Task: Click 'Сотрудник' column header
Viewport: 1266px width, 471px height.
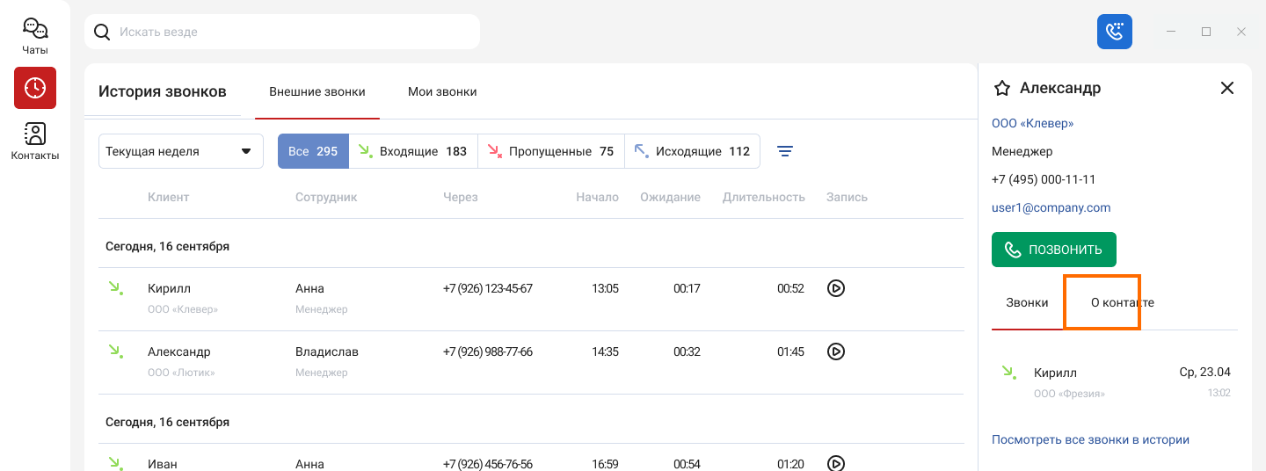Action: (x=326, y=197)
